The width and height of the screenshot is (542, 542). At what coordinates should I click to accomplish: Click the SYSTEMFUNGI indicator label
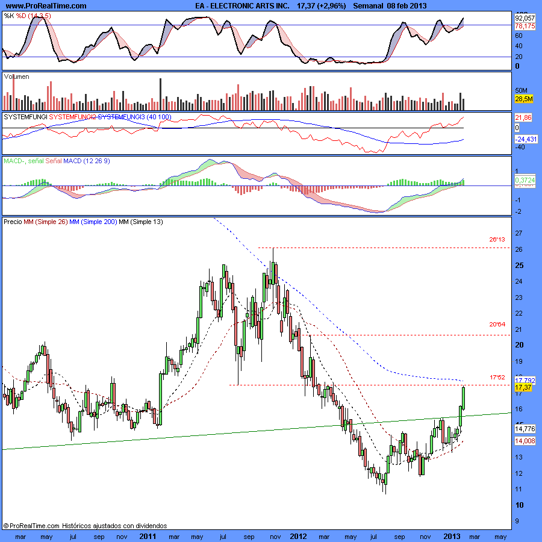click(25, 117)
